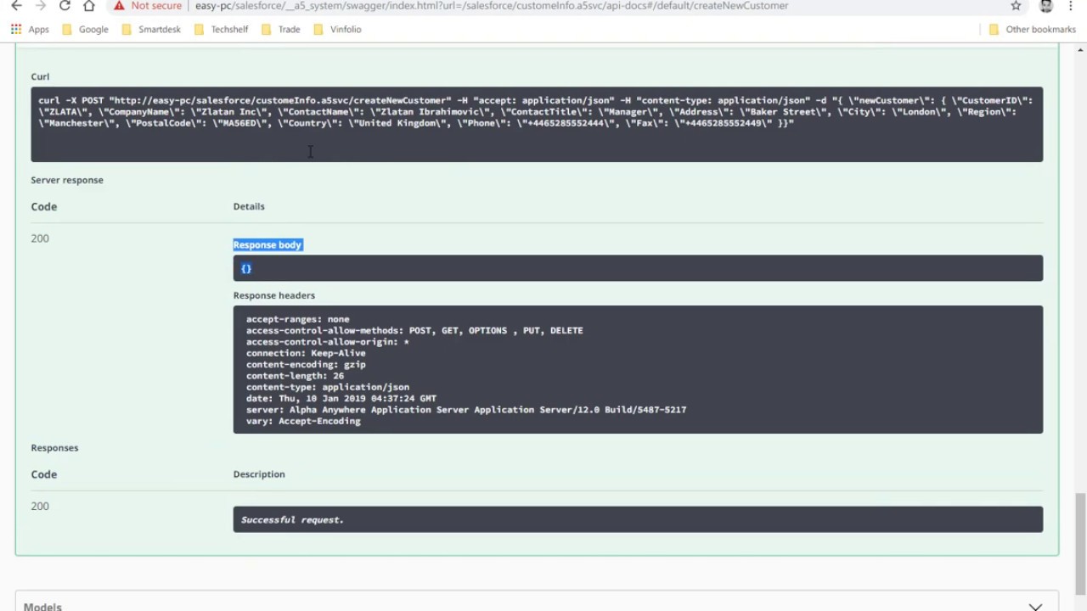Viewport: 1087px width, 611px height.
Task: Click the 200 code under Server response
Action: pyautogui.click(x=40, y=238)
